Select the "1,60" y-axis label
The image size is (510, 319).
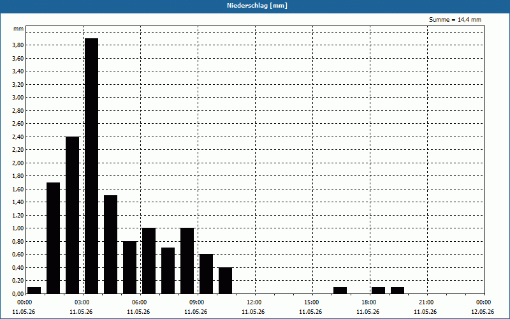click(x=18, y=189)
